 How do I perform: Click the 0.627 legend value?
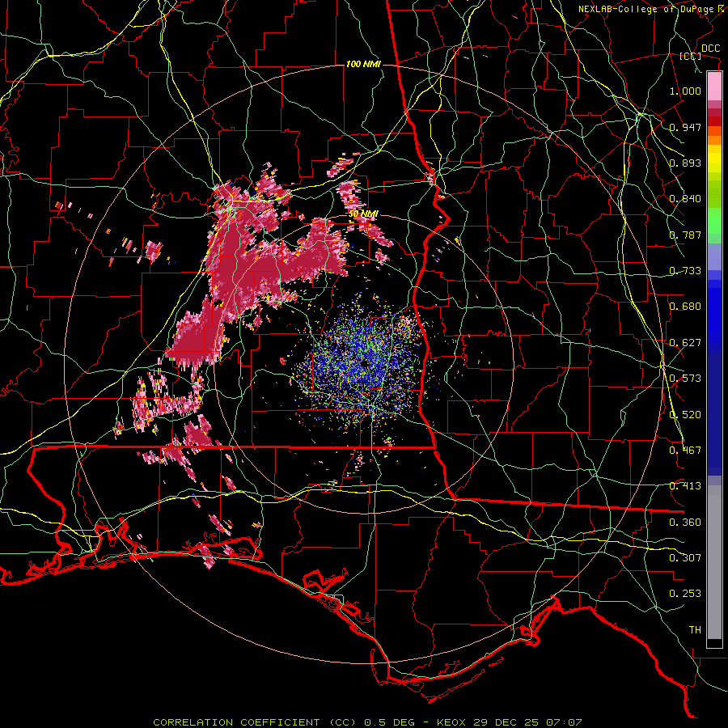(x=685, y=343)
